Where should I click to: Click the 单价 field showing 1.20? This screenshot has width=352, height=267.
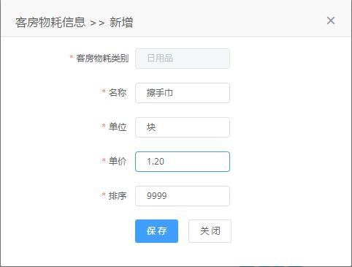tap(183, 162)
